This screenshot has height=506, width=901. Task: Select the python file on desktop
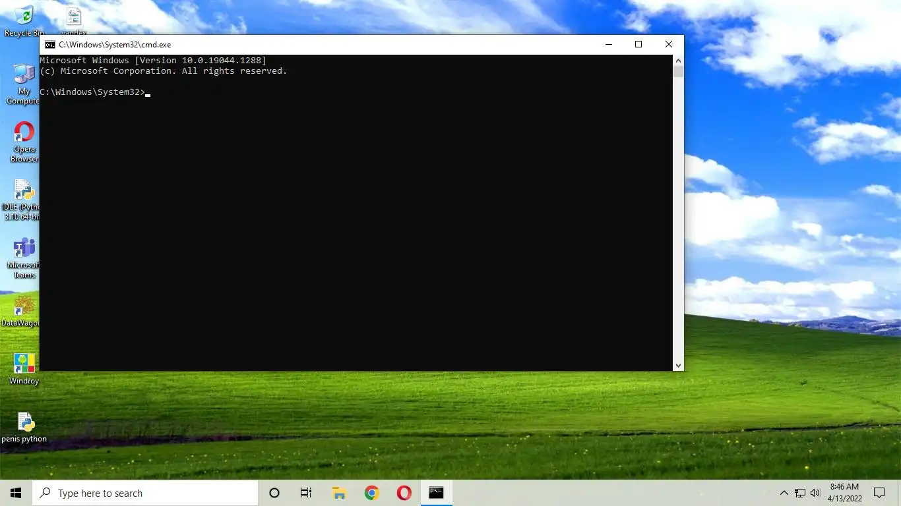coord(24,427)
